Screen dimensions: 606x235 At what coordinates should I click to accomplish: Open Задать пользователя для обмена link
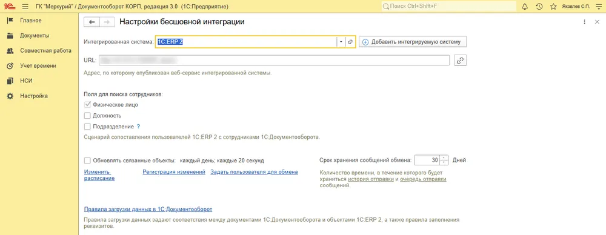254,172
